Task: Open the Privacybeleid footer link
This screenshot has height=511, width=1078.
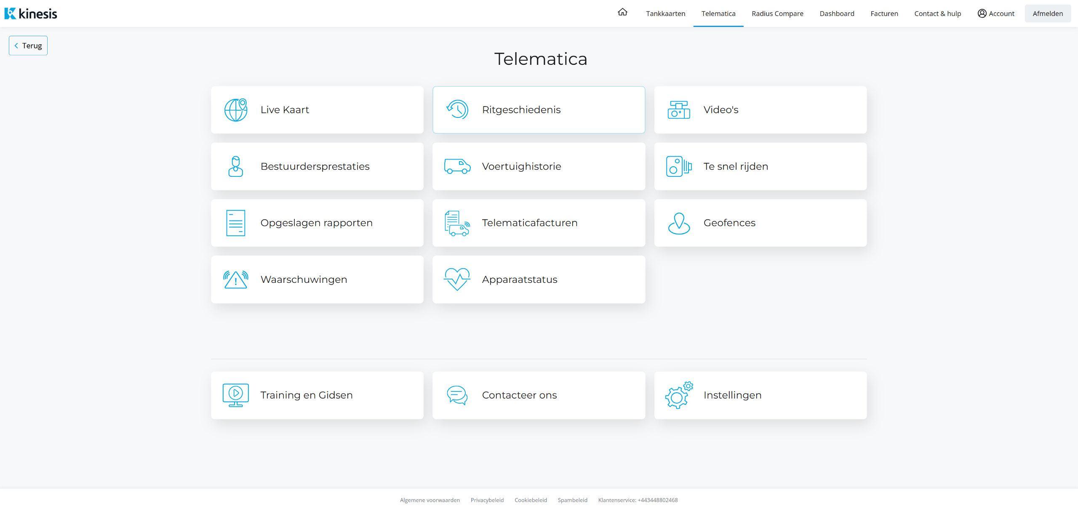Action: (x=487, y=500)
